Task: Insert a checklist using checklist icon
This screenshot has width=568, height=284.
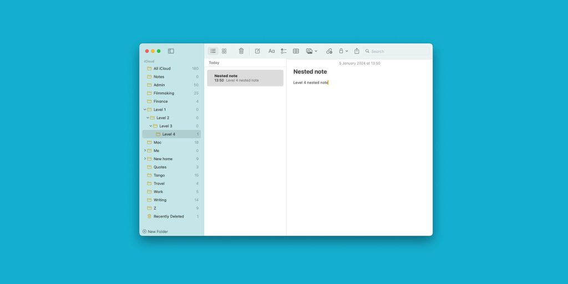Action: [283, 51]
